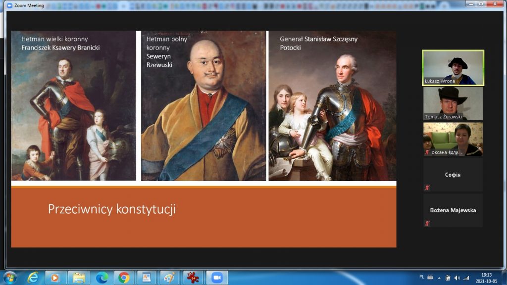Select Tomasz Żurawski's video thumbnail
This screenshot has height=285, width=507.
453,103
